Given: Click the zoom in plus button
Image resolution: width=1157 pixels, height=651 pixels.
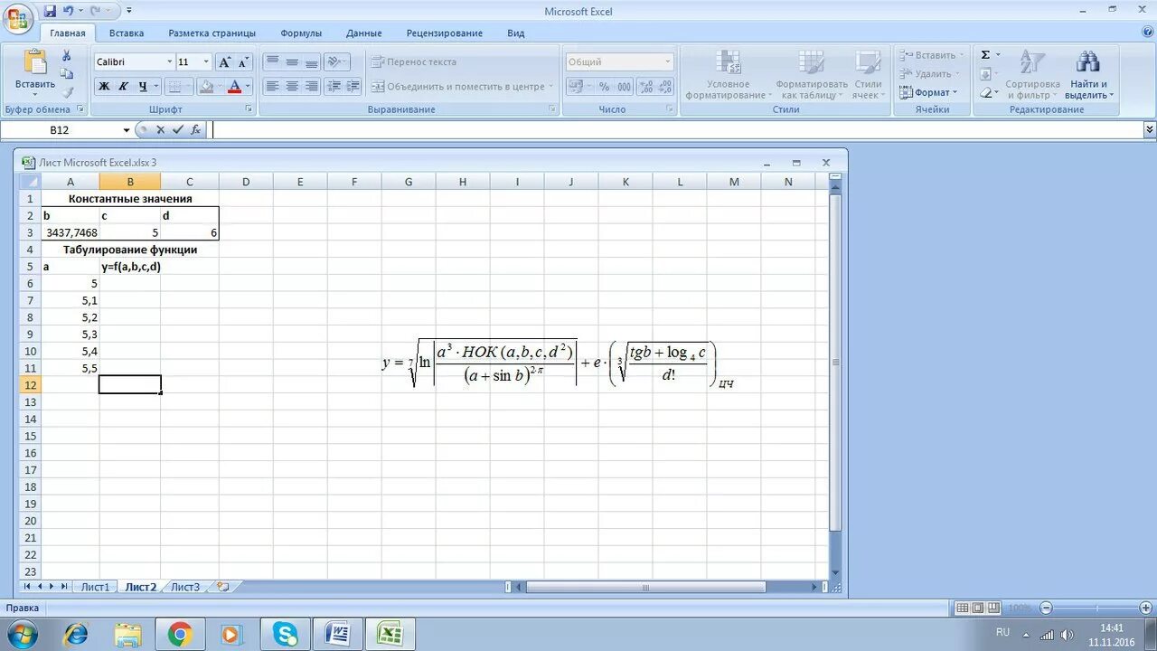Looking at the screenshot, I should pos(1148,608).
